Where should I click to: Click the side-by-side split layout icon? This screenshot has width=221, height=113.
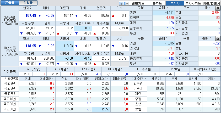(x=126, y=3)
